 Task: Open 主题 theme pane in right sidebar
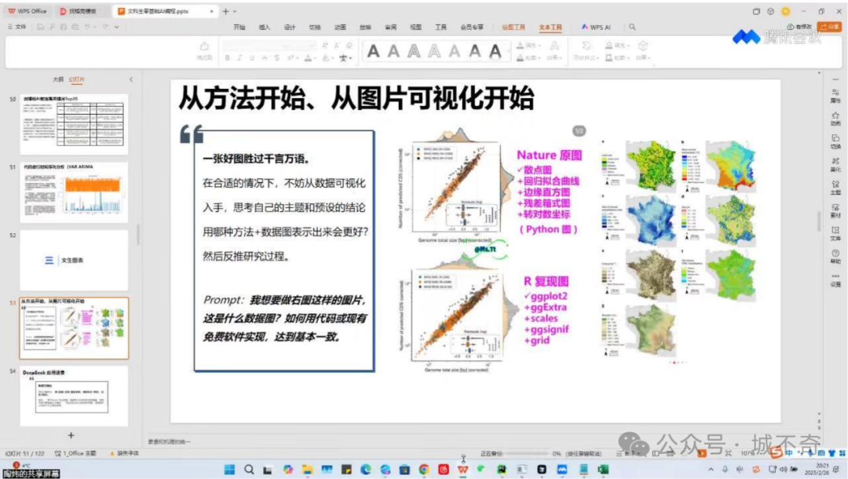point(835,188)
